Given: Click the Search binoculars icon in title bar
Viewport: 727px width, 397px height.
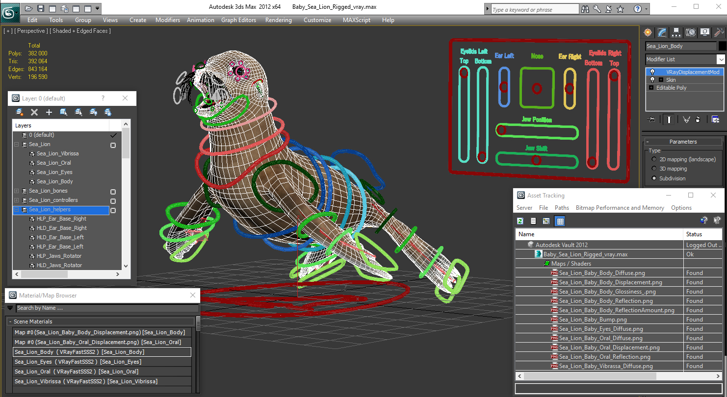Looking at the screenshot, I should click(585, 9).
